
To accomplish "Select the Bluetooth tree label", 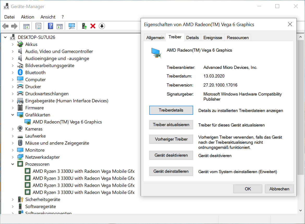I will pos(35,73).
